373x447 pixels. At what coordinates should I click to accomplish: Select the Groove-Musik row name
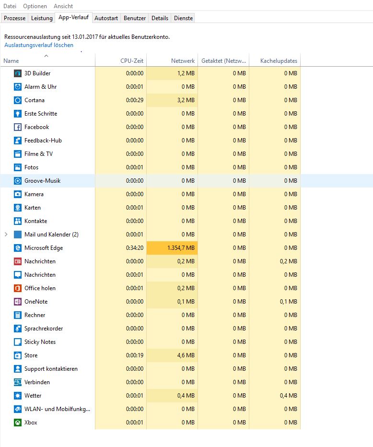coord(43,180)
